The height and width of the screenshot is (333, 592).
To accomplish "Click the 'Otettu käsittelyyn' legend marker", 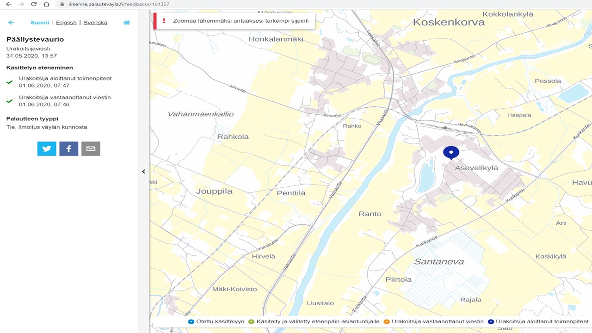I will (191, 321).
